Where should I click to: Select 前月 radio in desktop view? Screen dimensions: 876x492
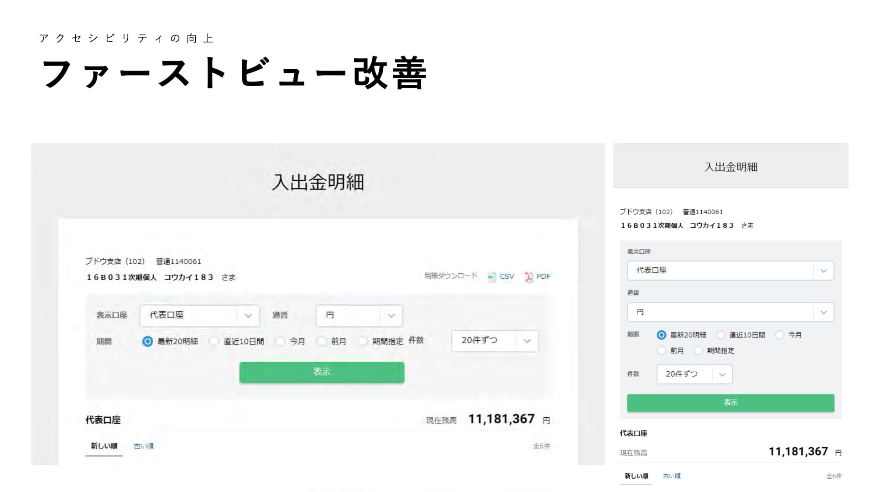(x=321, y=341)
